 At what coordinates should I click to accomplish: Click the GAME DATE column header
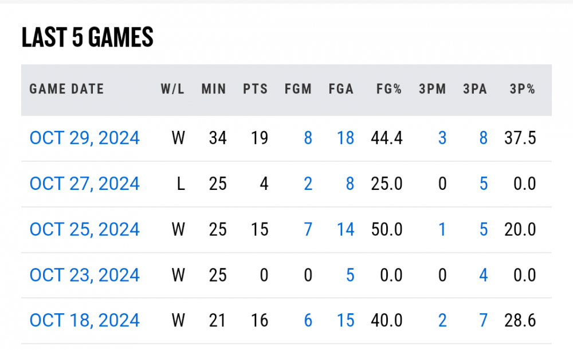click(67, 90)
